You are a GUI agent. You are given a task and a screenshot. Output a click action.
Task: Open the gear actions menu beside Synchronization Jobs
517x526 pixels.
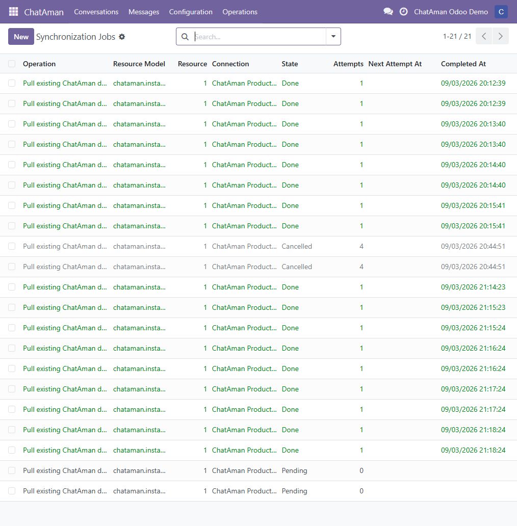122,37
